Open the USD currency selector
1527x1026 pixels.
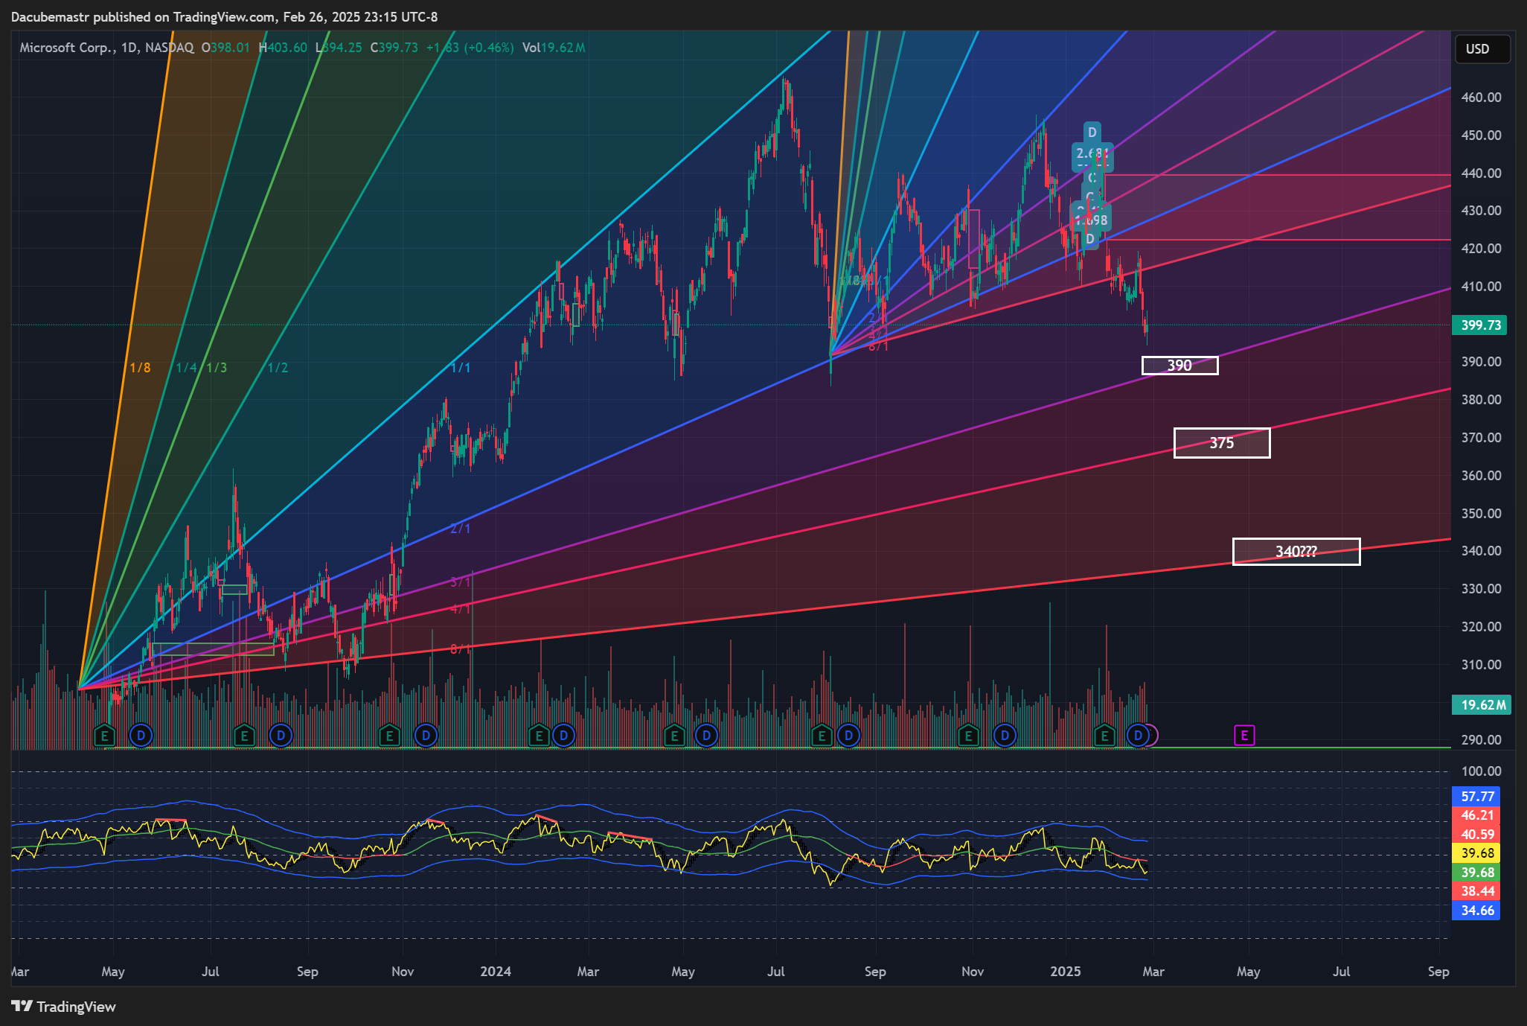1482,49
